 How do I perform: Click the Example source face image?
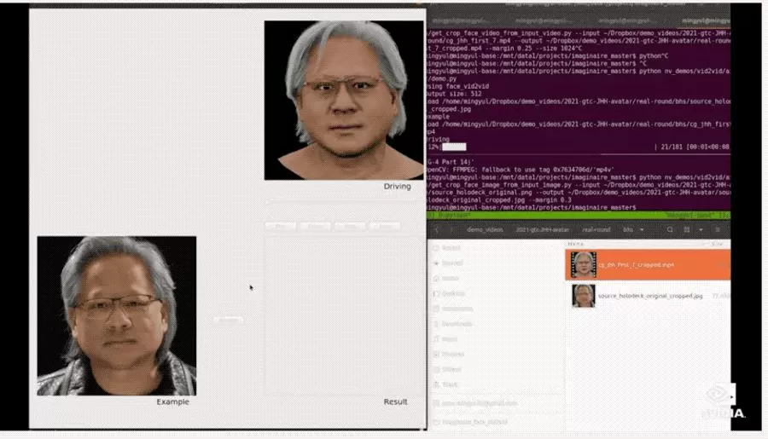pos(117,315)
